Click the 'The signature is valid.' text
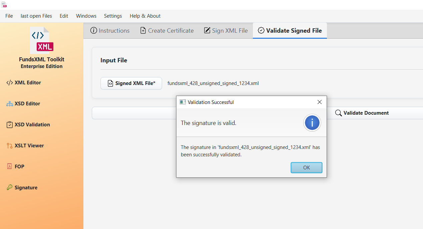Viewport: 423px width, 229px height. [x=208, y=123]
